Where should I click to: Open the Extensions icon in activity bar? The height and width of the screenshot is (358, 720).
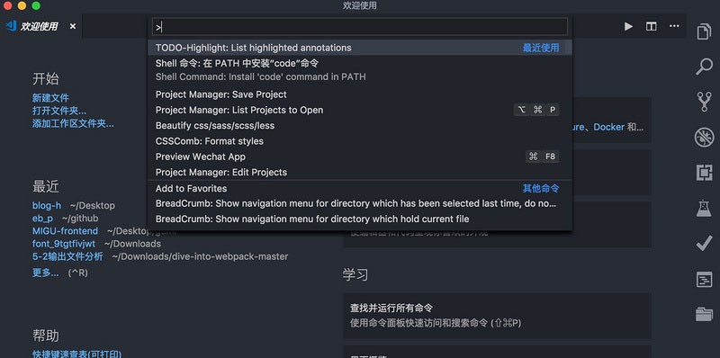pos(704,173)
